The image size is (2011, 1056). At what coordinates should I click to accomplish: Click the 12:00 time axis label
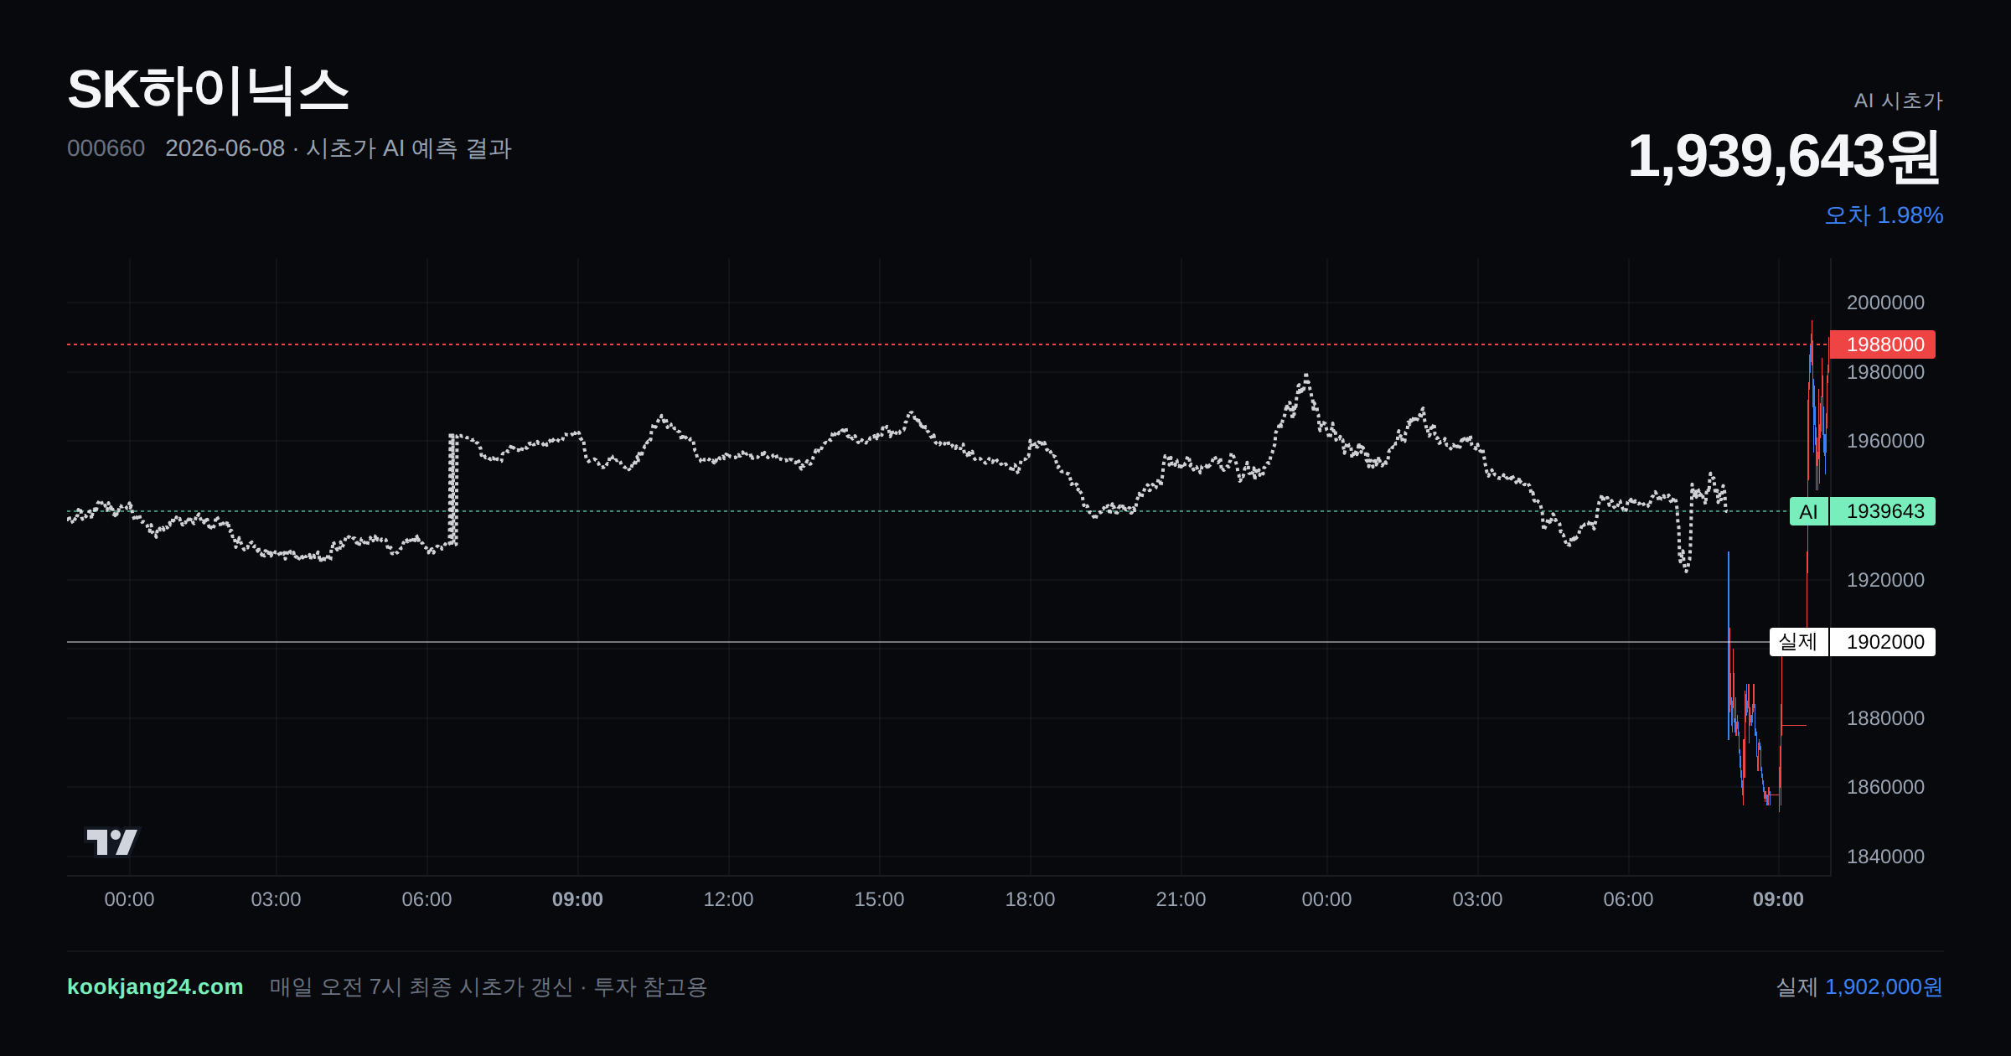(x=728, y=899)
